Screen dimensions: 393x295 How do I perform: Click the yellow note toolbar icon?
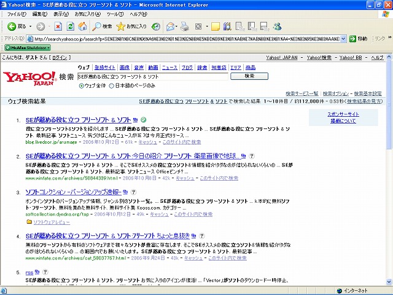pyautogui.click(x=216, y=26)
